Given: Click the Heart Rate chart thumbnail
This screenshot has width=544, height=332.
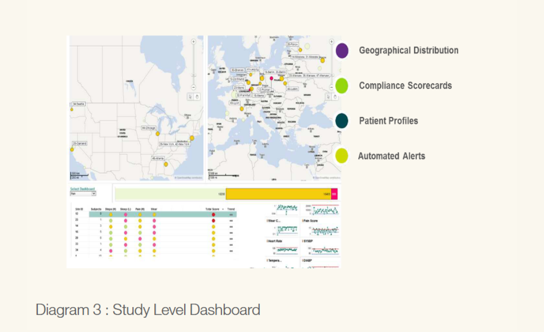Looking at the screenshot, I should (x=283, y=249).
